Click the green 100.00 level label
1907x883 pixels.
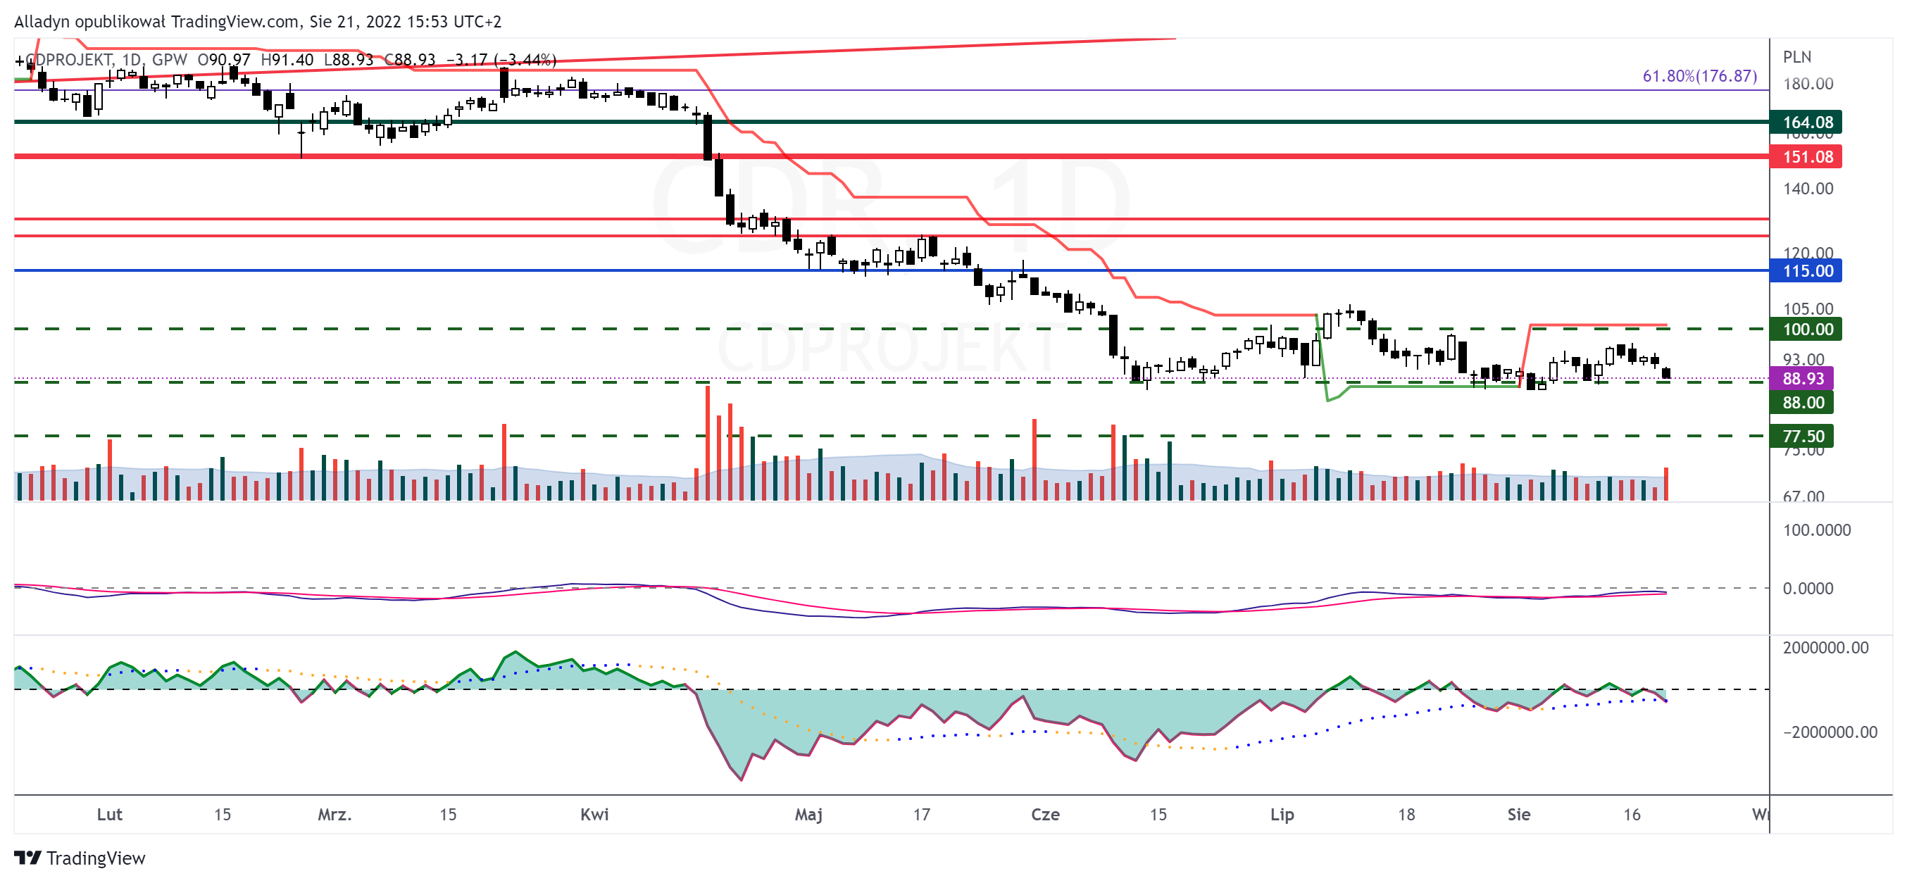click(1806, 330)
